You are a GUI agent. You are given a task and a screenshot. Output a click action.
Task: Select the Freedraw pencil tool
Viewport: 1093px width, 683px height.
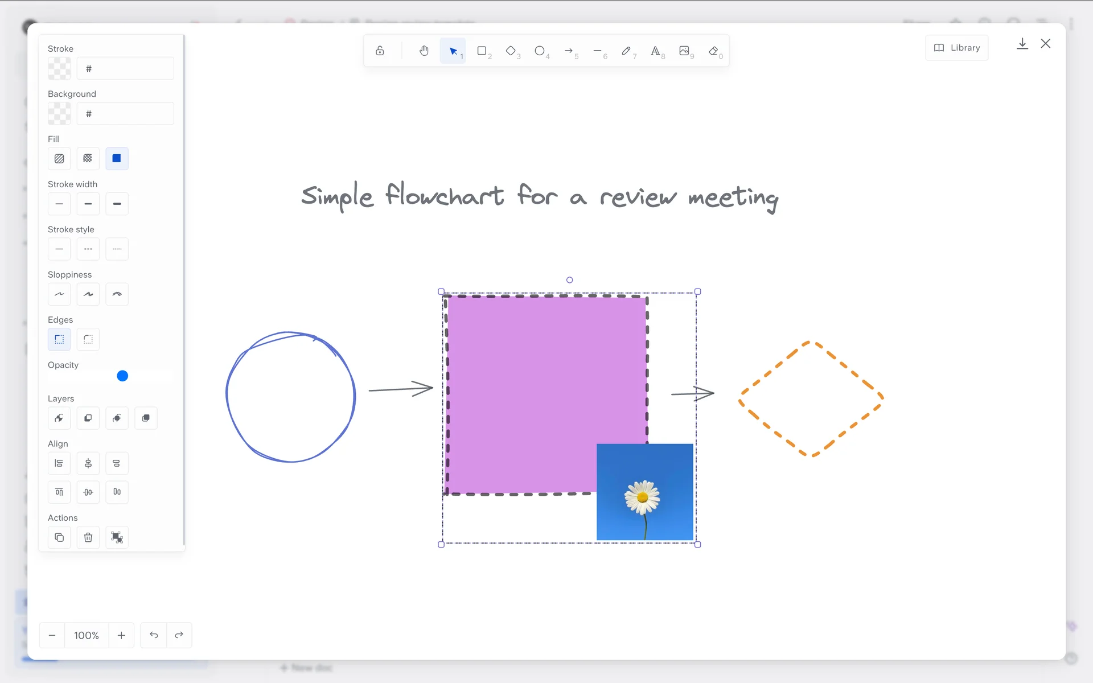coord(626,51)
